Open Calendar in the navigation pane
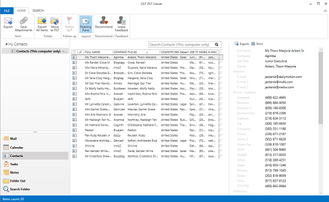 click(x=35, y=148)
